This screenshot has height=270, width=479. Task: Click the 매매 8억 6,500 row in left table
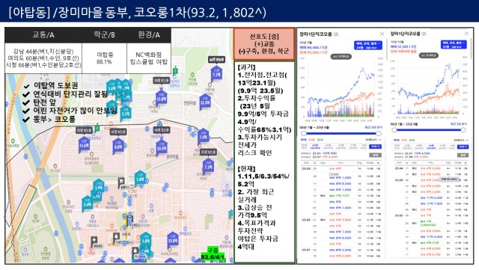(341, 238)
